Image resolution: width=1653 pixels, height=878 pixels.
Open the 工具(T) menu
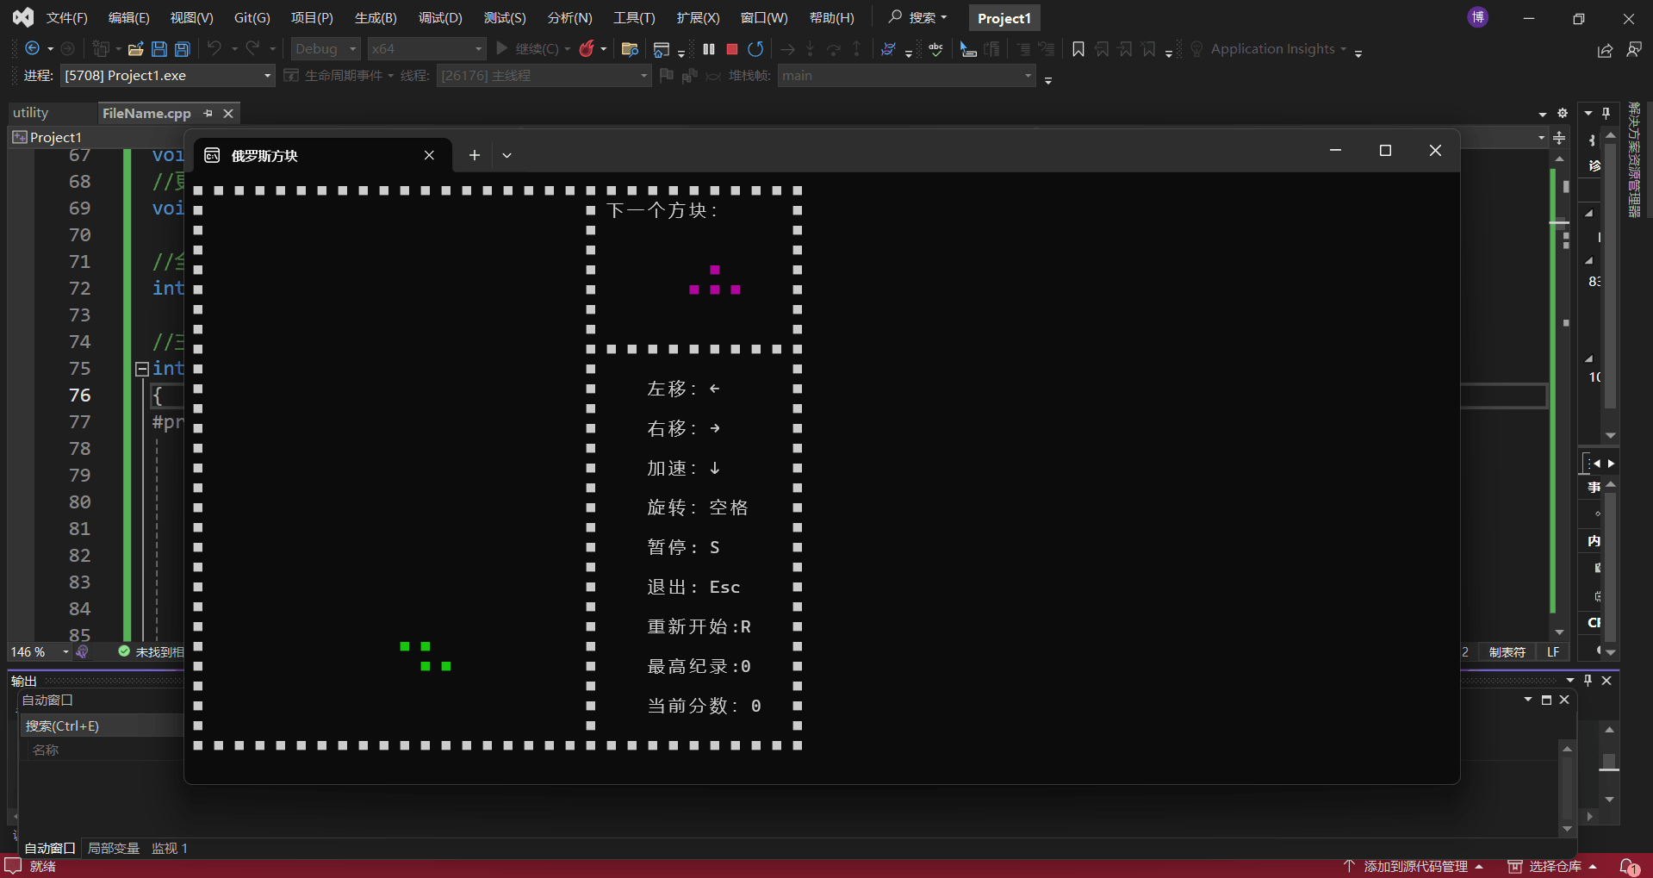click(x=634, y=17)
